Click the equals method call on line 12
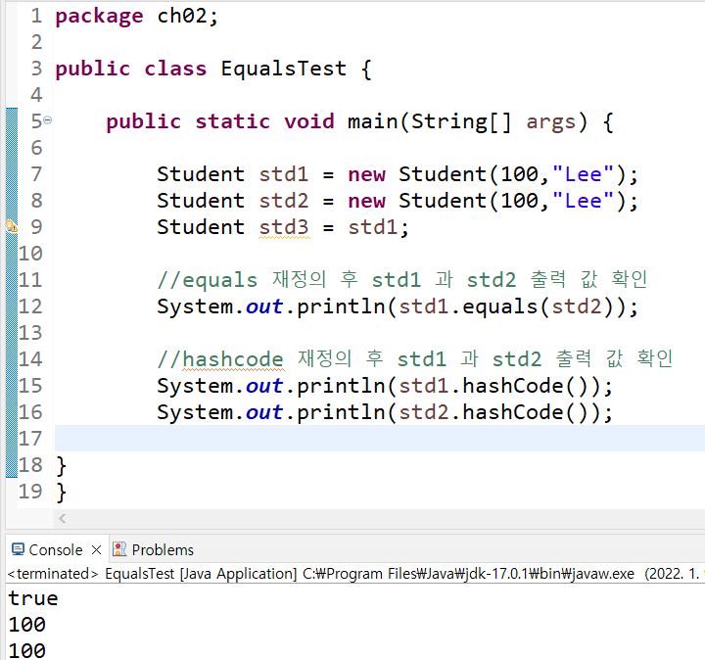This screenshot has height=660, width=705. (x=500, y=306)
